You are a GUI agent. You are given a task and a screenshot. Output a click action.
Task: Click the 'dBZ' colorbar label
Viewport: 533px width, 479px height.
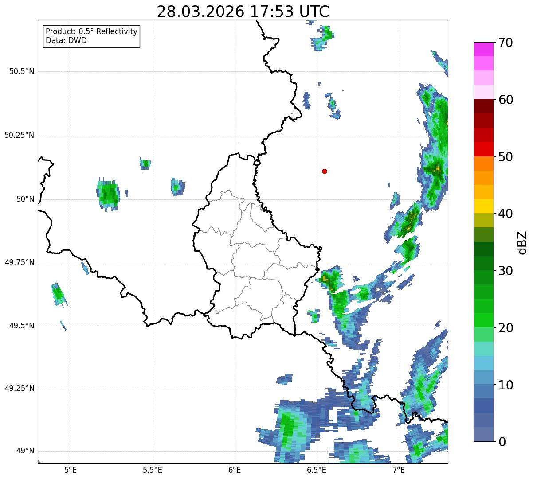(522, 242)
